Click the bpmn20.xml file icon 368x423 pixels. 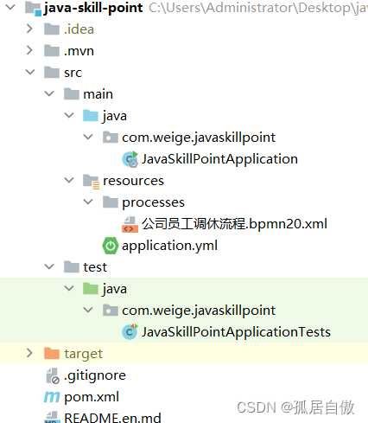(130, 224)
